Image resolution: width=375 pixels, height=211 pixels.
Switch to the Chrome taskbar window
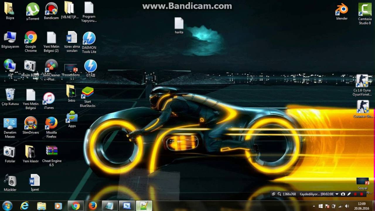click(76, 206)
